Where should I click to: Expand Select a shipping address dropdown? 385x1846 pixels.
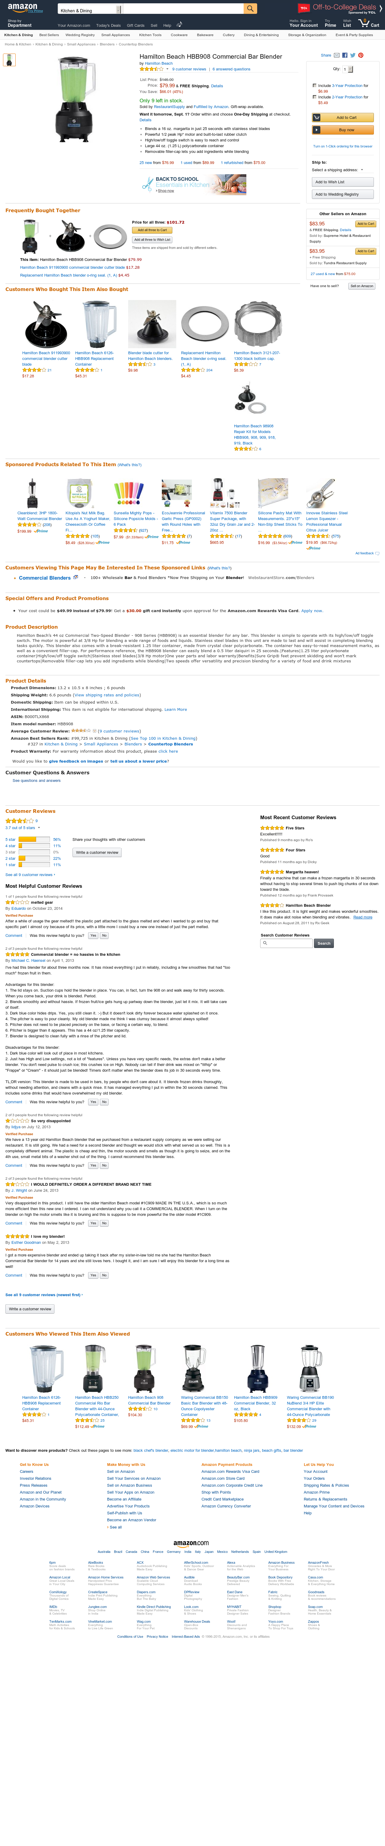coord(337,170)
